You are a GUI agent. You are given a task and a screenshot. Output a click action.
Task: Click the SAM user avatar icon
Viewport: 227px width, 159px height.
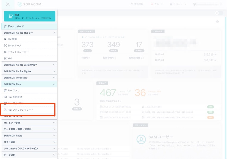(x=141, y=139)
